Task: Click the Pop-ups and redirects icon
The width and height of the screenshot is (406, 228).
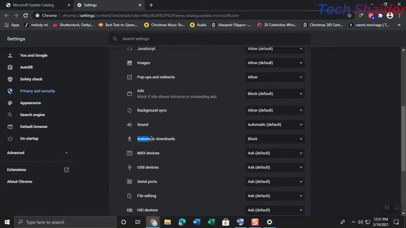Action: (x=129, y=77)
